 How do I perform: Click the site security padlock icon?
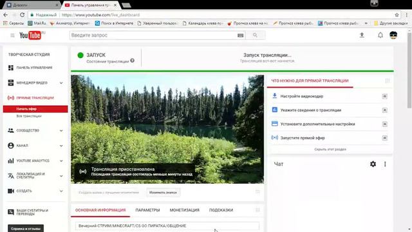(x=32, y=15)
